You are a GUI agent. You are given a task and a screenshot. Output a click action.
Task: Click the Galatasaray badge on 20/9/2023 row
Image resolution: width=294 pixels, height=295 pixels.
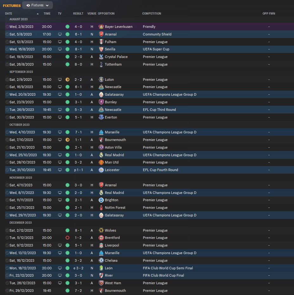point(101,94)
